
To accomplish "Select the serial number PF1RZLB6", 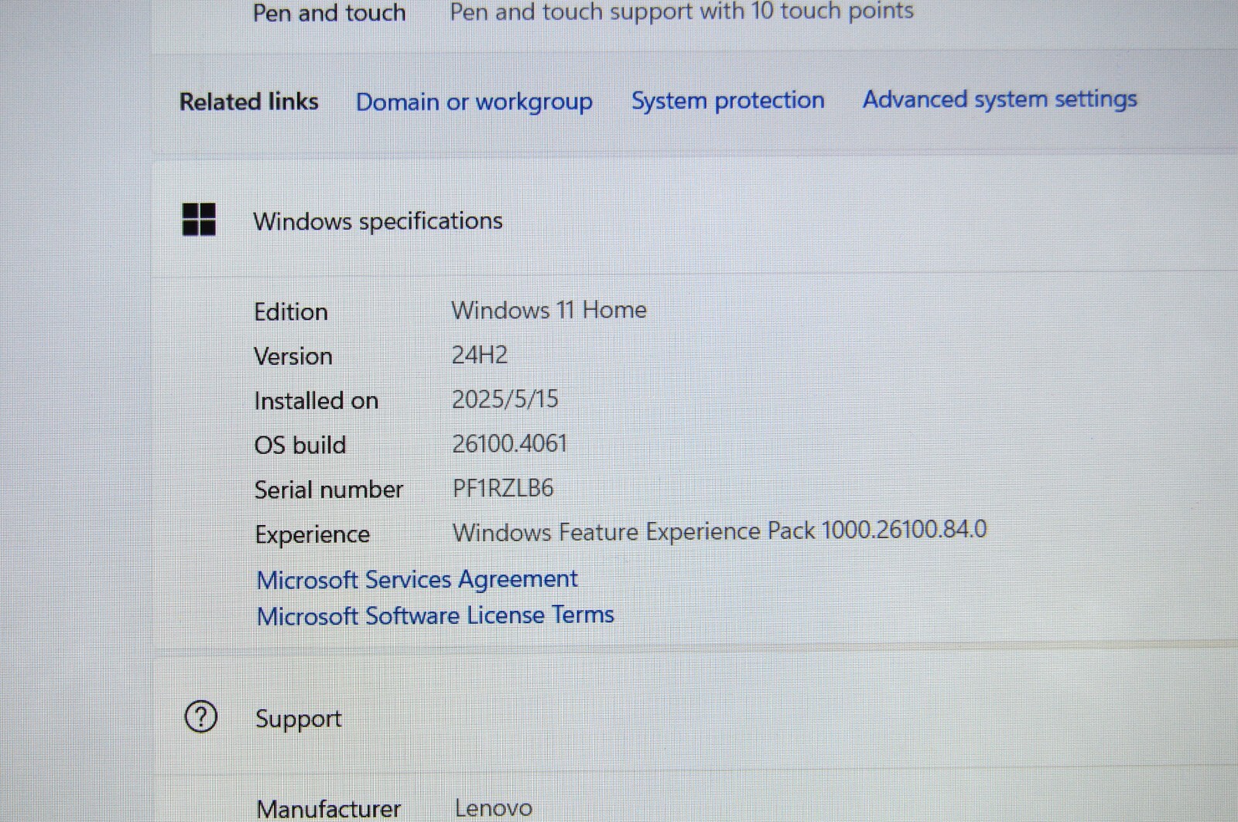I will click(x=503, y=488).
